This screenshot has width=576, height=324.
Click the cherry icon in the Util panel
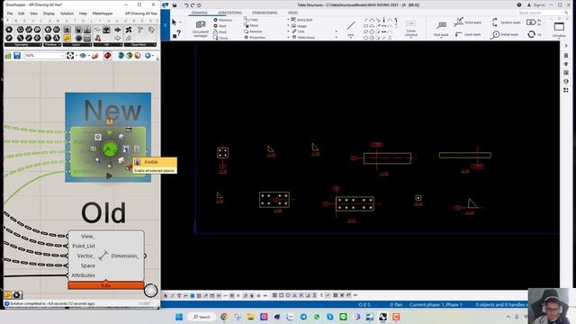point(98,38)
